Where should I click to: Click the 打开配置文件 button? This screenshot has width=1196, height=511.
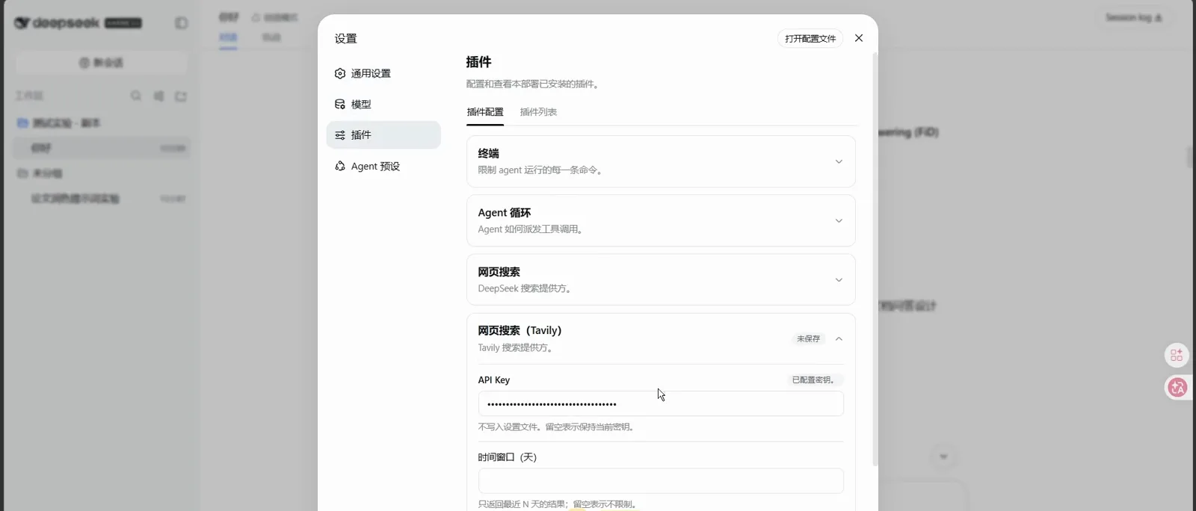(x=810, y=38)
